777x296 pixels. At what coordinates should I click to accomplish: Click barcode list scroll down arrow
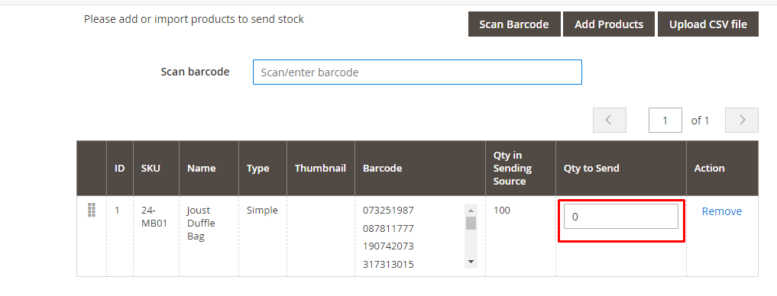471,262
